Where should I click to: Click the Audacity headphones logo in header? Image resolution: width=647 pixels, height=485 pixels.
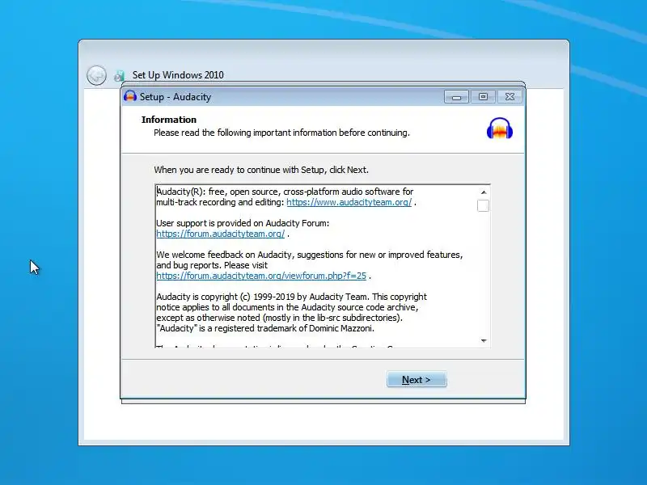pos(500,129)
